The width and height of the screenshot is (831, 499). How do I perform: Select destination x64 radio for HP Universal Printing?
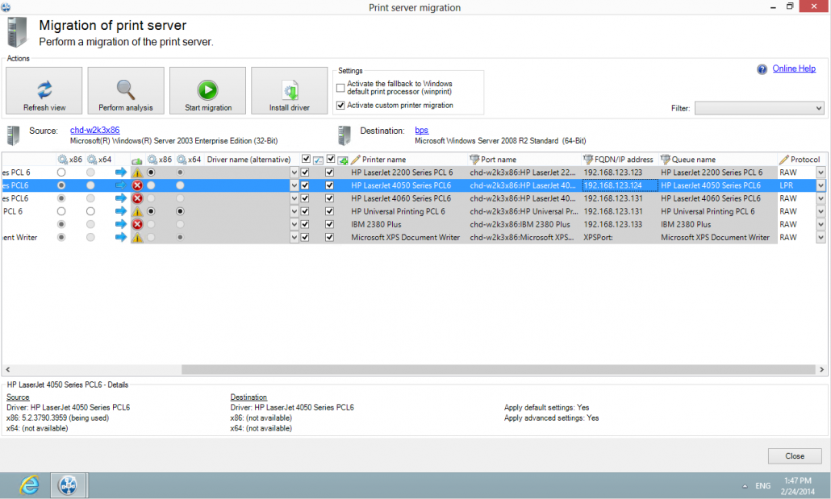(x=180, y=211)
